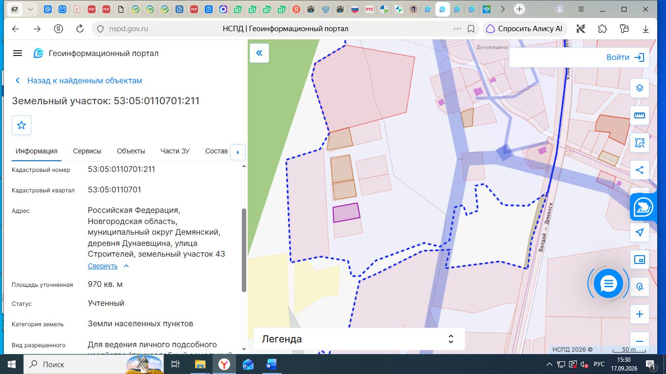Image resolution: width=666 pixels, height=374 pixels.
Task: Open the Части ЗУ tab
Action: click(x=175, y=151)
